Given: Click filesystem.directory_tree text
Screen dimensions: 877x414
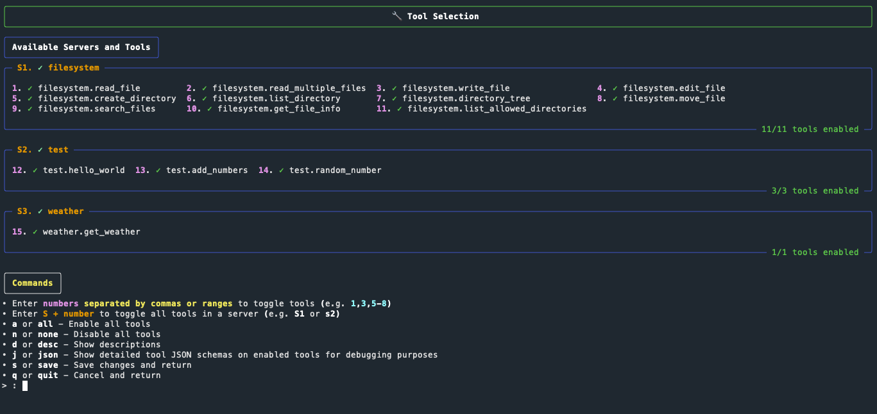Looking at the screenshot, I should click(x=466, y=99).
